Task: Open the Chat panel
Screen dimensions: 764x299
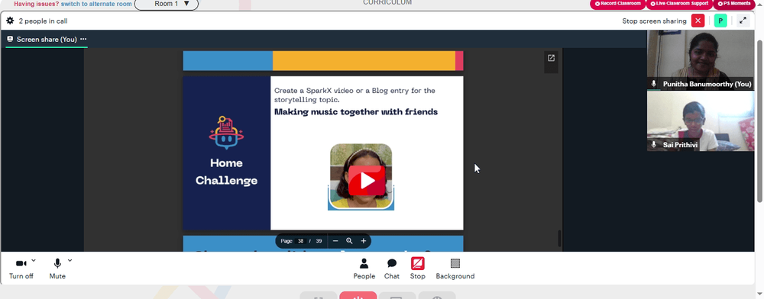Action: [392, 268]
